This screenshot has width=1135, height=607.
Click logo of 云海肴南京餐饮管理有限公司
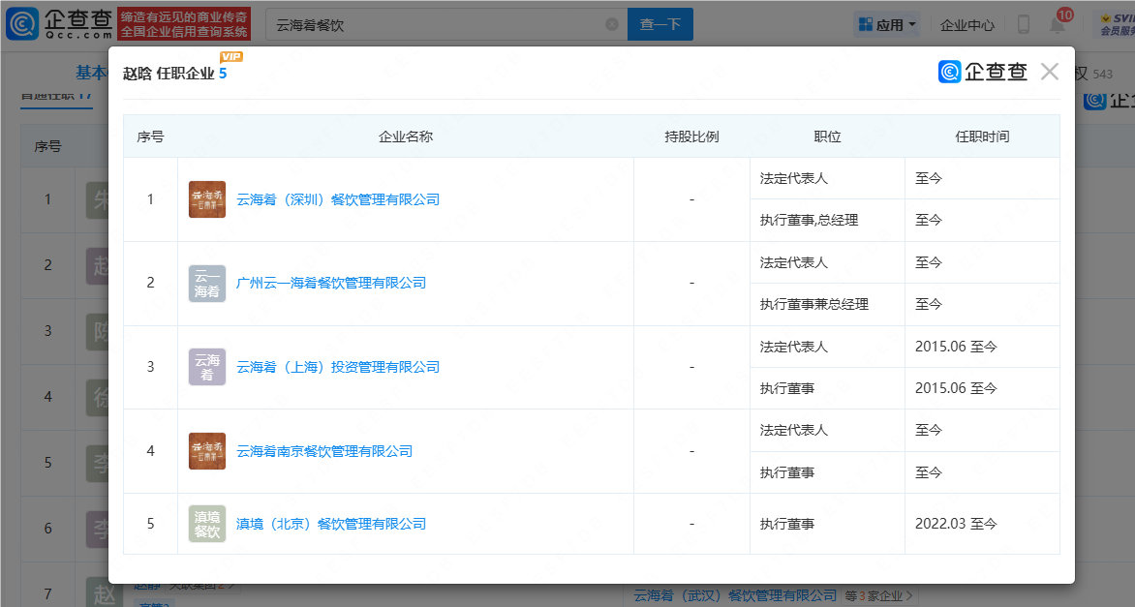point(207,451)
